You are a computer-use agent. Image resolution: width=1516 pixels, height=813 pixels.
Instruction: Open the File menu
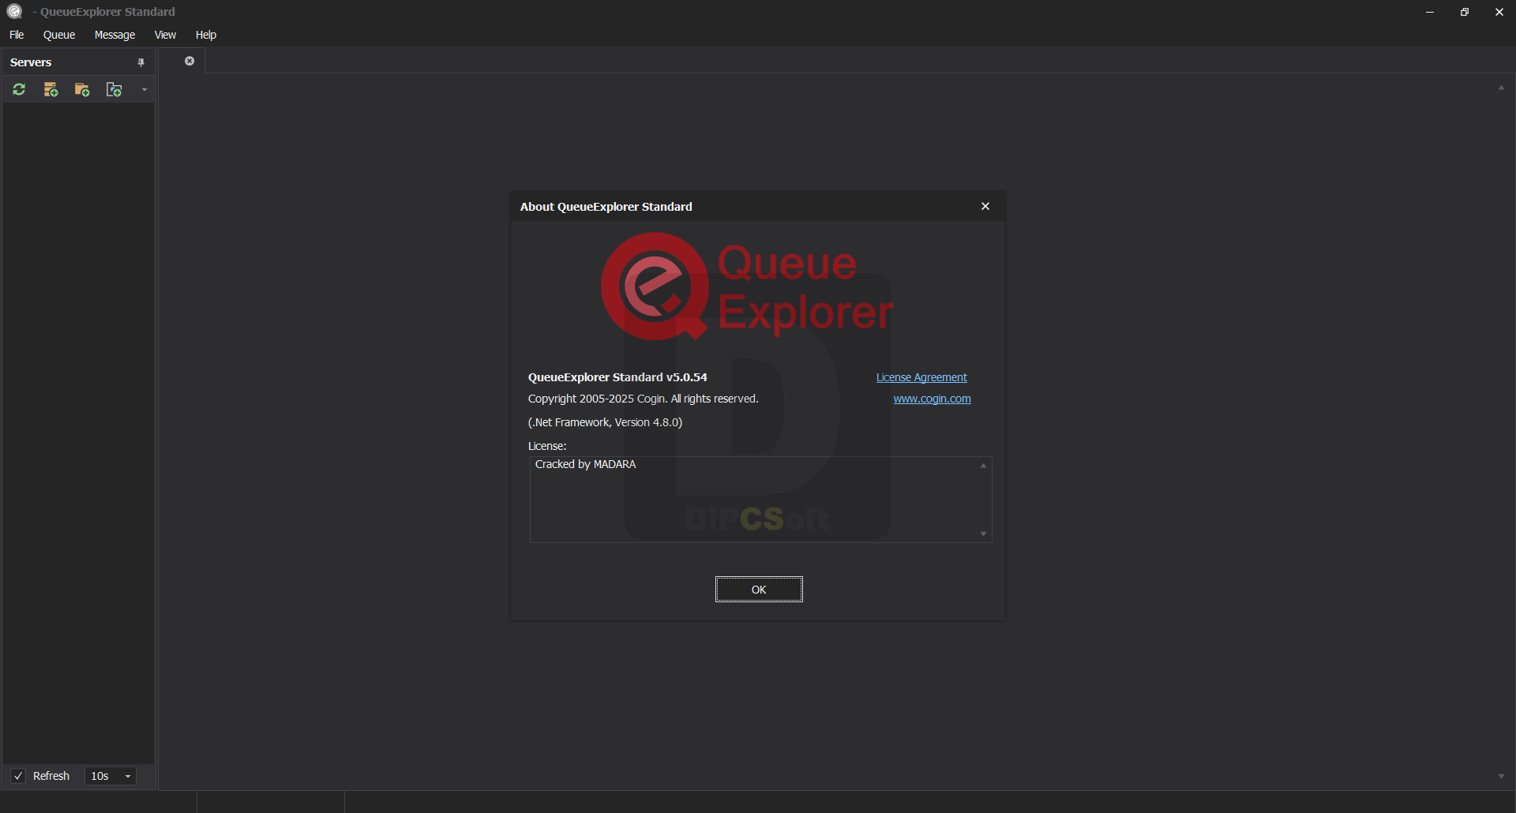pos(17,35)
